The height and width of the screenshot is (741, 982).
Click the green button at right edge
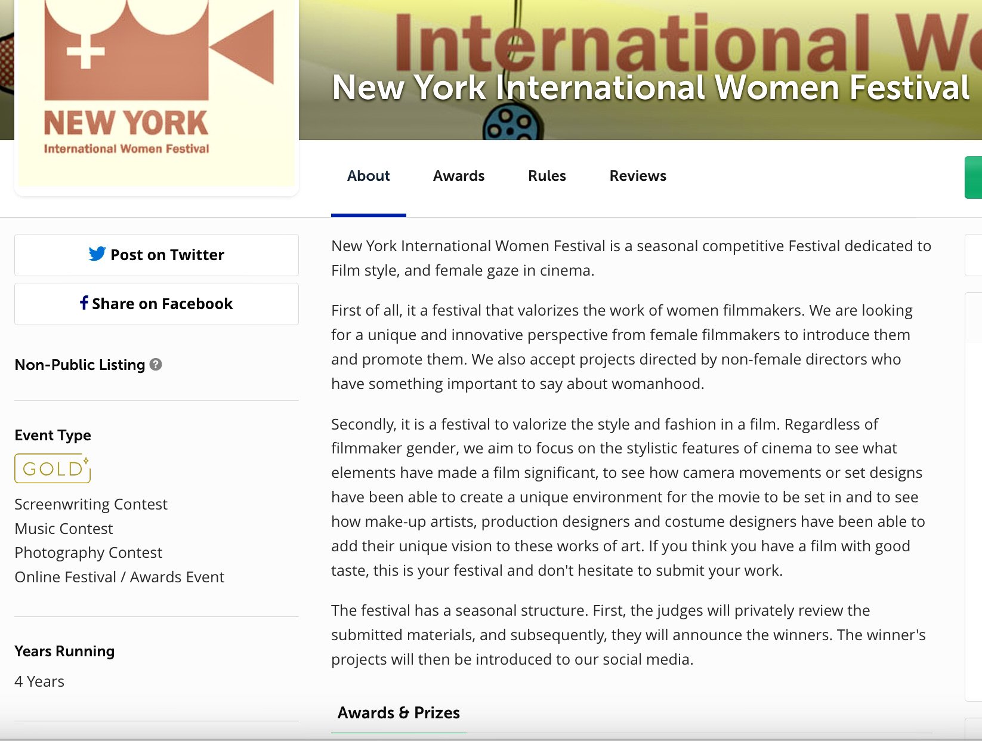(973, 177)
